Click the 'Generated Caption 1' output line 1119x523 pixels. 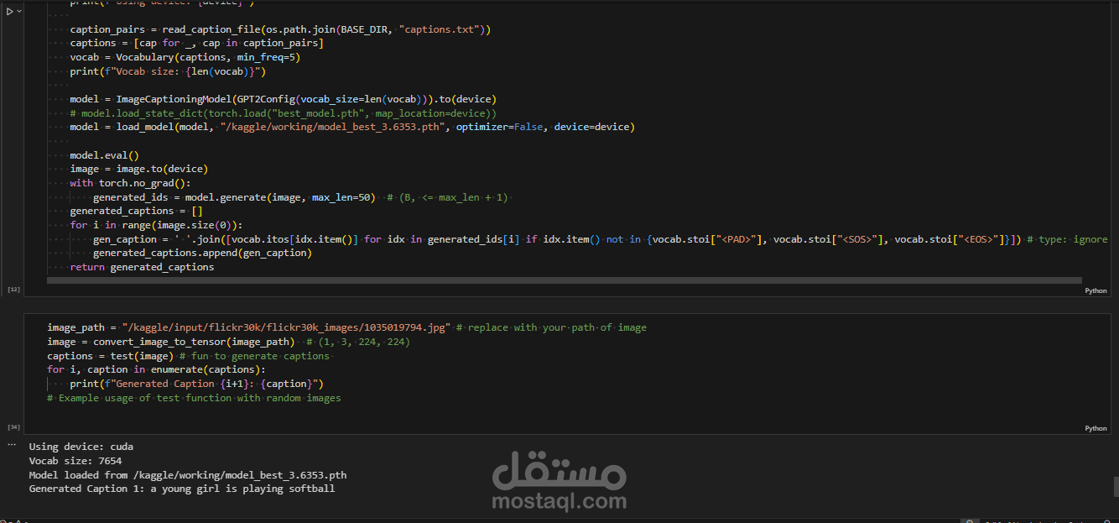click(182, 489)
